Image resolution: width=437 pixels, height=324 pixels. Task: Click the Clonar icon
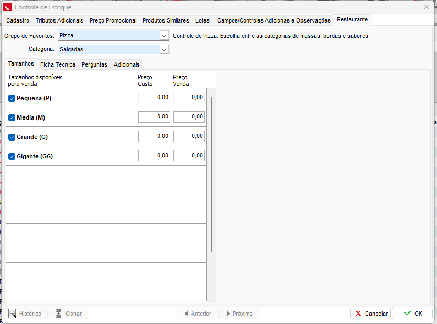coord(58,314)
